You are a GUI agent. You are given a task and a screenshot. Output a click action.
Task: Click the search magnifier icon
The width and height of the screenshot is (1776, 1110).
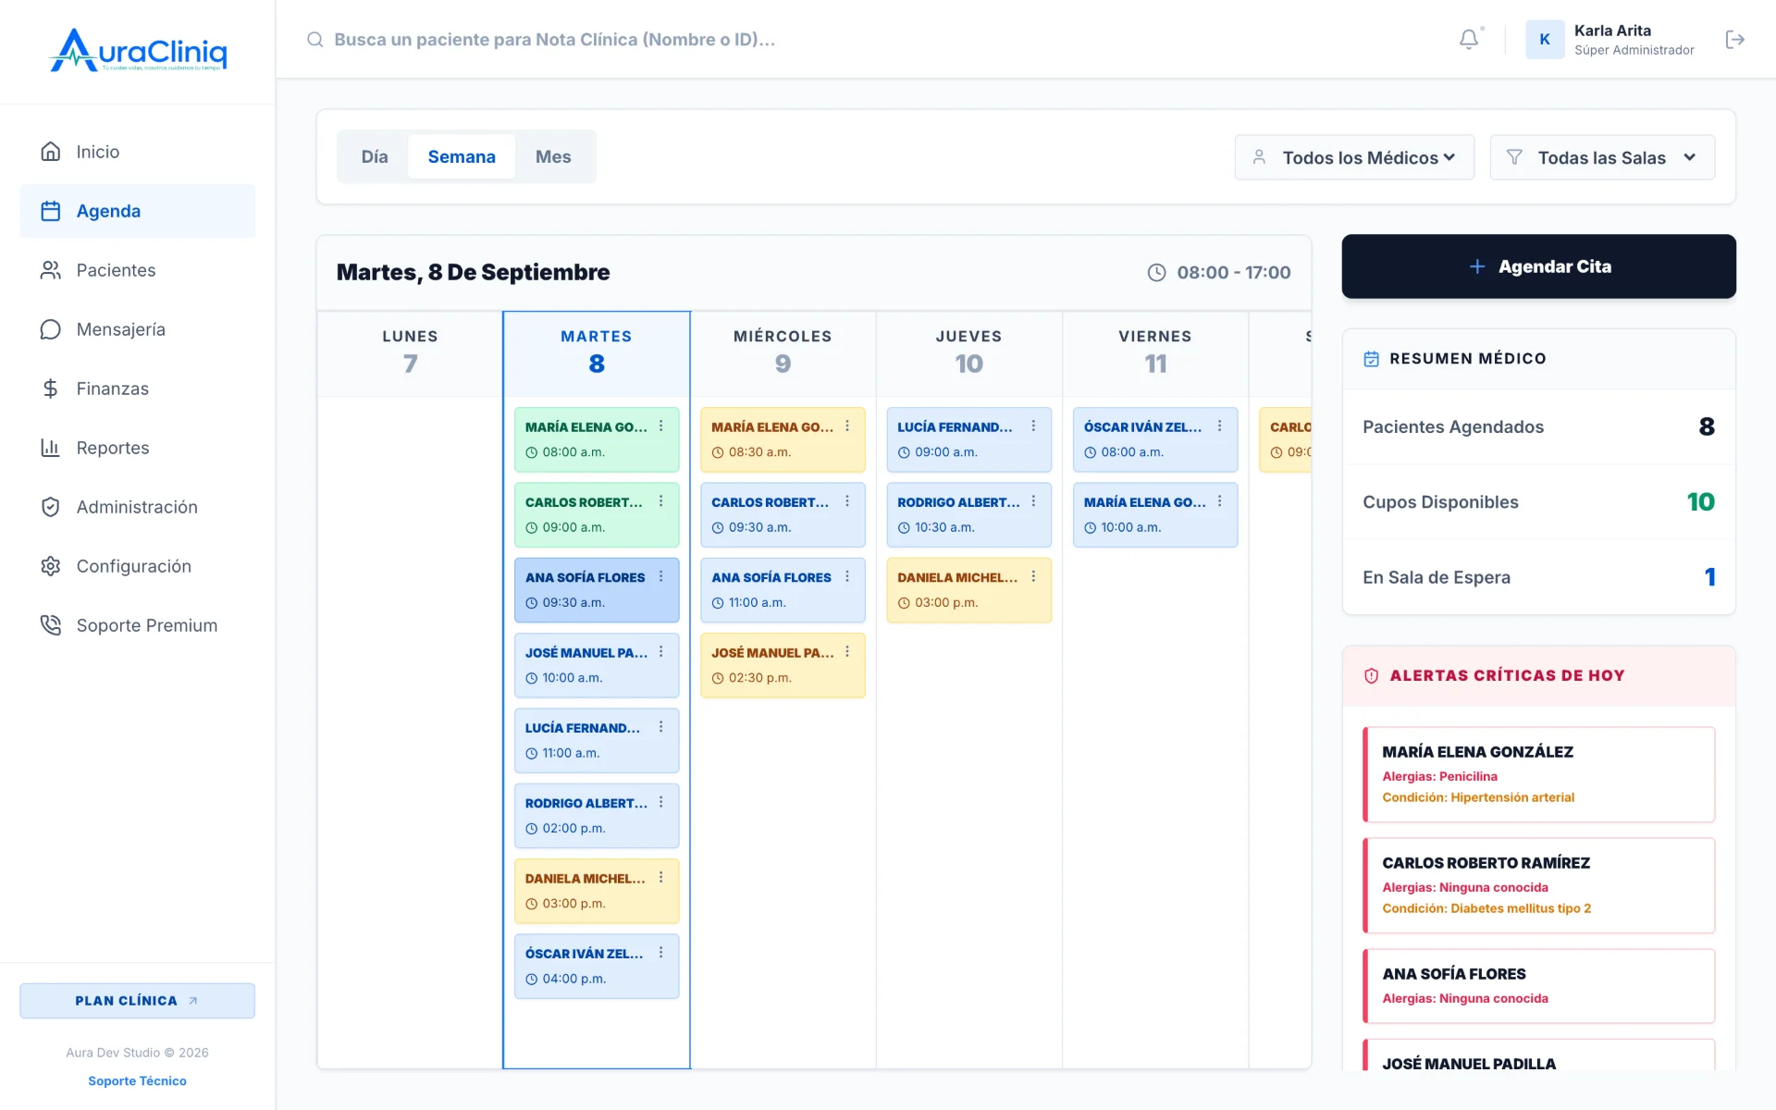point(315,39)
